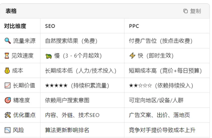Screen dimensions: 212x138
Task: Click the cell 自然搜索结果（免费）
Action: [71, 41]
